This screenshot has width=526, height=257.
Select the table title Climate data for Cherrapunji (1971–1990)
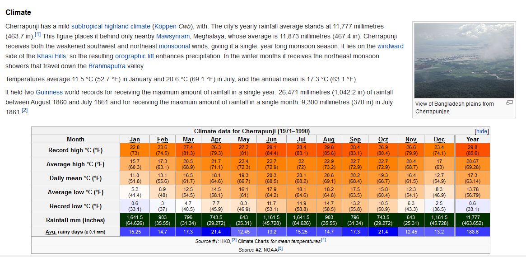(x=252, y=131)
